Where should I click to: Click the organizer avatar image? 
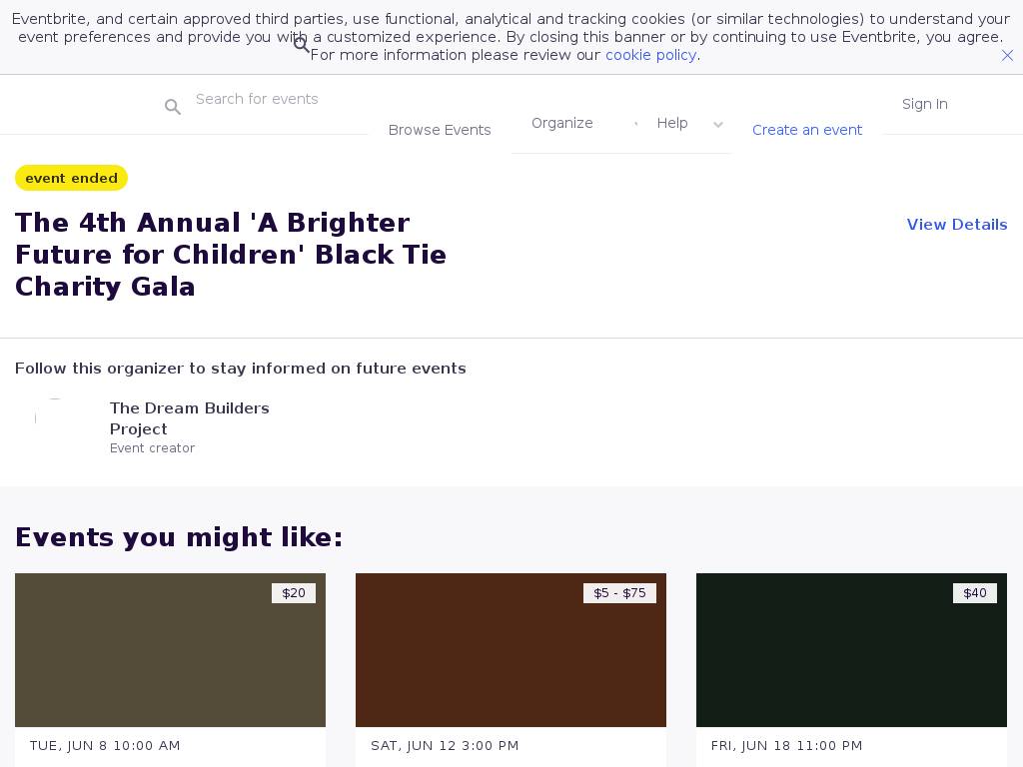click(x=55, y=418)
